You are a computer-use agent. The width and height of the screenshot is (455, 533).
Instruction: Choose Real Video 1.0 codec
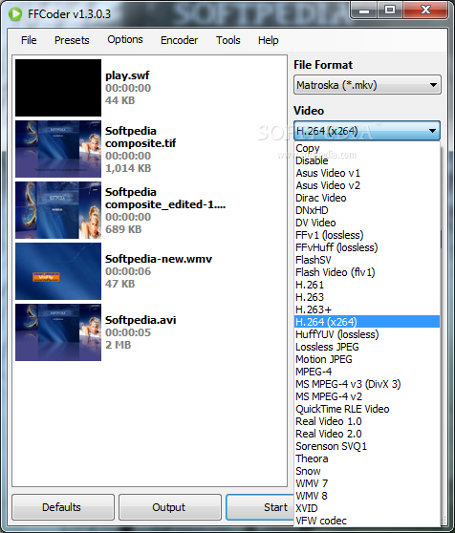[367, 421]
